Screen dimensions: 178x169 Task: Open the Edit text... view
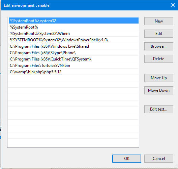pos(158,109)
